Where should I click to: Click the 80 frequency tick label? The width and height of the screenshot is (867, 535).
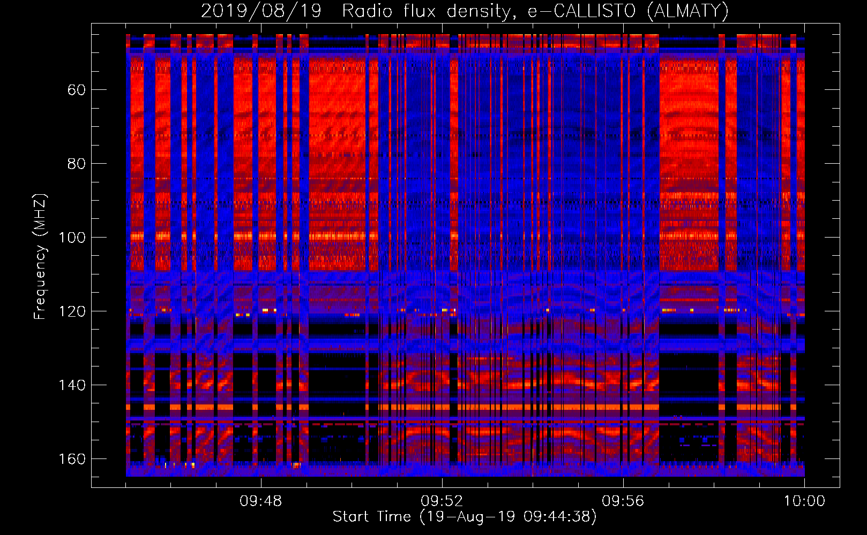pyautogui.click(x=76, y=164)
